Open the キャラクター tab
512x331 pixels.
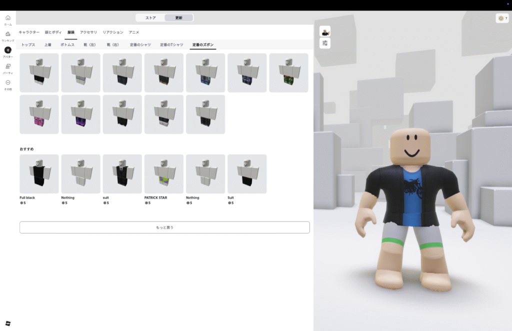29,32
